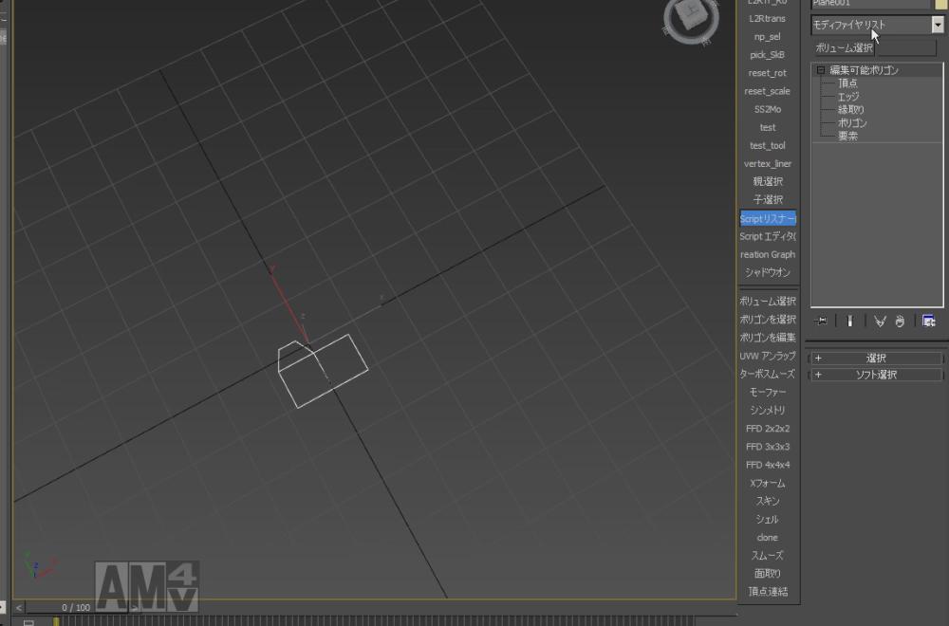Run the L2Rtrans script button

point(768,19)
